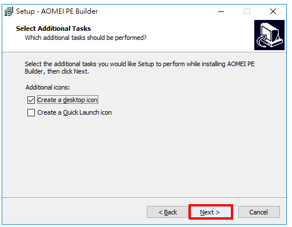This screenshot has height=227, width=292.
Task: Uncheck the Create a desktop icon checkbox
Action: [31, 100]
